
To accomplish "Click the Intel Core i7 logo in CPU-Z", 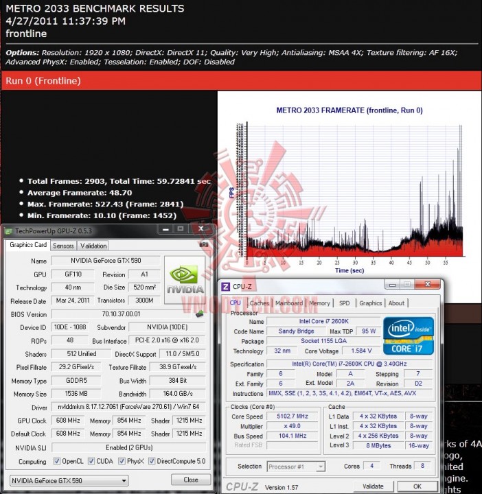I will pyautogui.click(x=409, y=336).
